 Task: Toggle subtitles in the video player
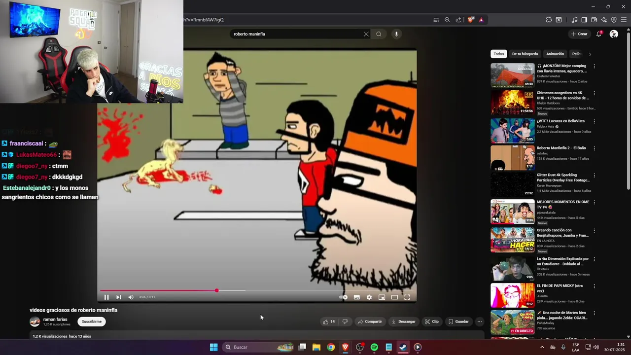click(356, 297)
